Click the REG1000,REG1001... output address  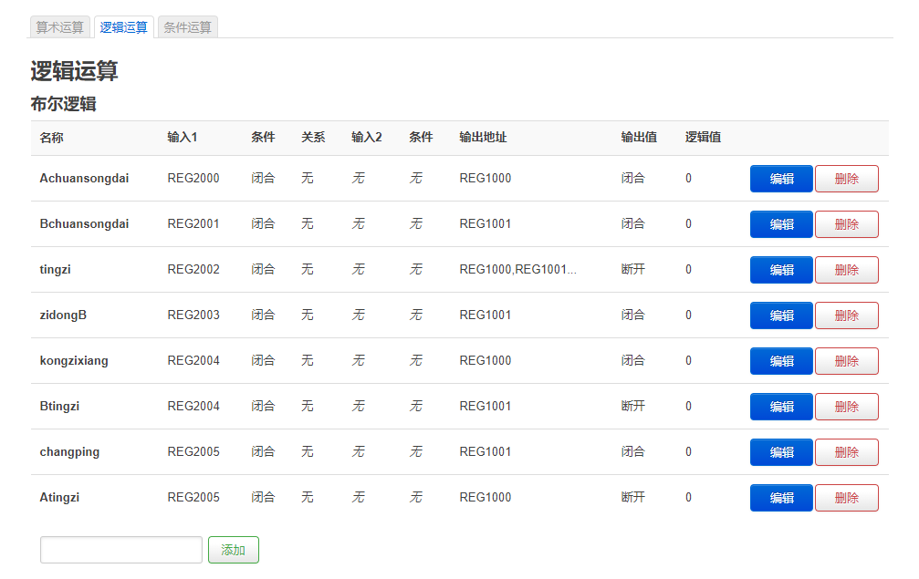(518, 269)
